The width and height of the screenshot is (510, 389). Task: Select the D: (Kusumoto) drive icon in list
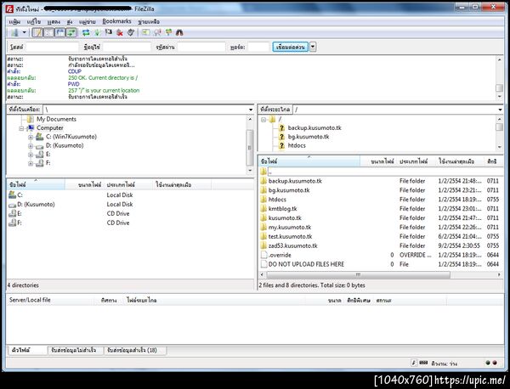coord(13,205)
